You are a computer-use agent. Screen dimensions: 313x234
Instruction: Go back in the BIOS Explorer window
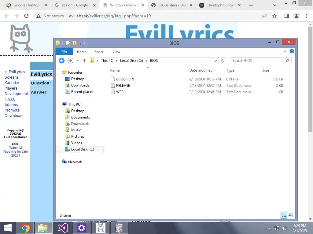point(62,61)
